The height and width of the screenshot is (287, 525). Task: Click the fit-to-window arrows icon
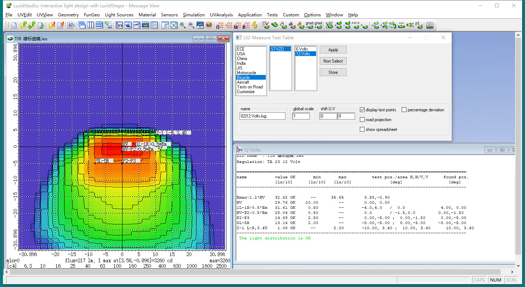click(174, 25)
